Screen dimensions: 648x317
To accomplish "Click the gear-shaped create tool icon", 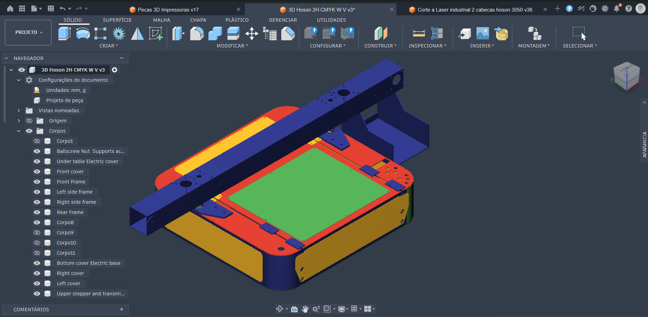I will [x=119, y=34].
